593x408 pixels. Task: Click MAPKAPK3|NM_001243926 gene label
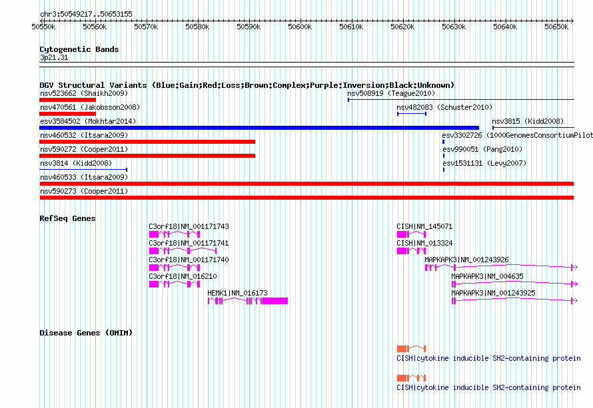[466, 260]
